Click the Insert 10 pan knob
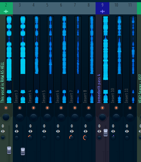Screen dimensions: 141x162 tap(116, 117)
